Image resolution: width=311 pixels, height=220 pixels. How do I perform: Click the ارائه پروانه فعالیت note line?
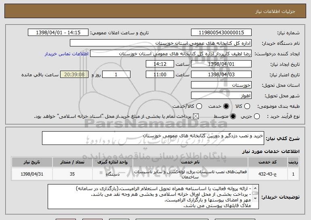[x=164, y=188]
